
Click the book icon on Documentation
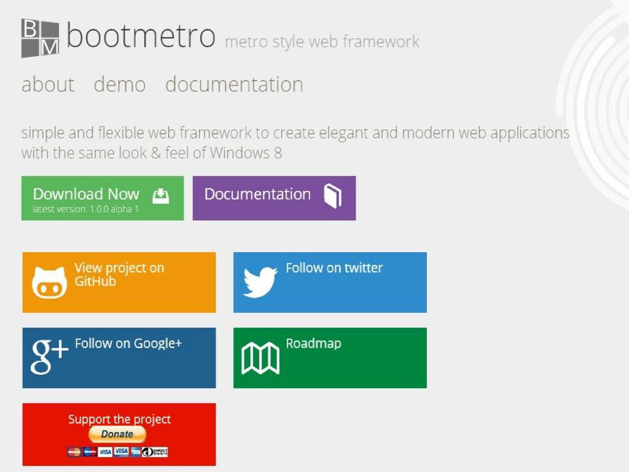332,196
